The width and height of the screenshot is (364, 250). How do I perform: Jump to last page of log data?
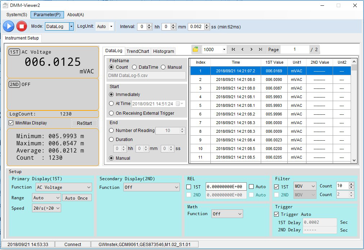tap(260, 50)
